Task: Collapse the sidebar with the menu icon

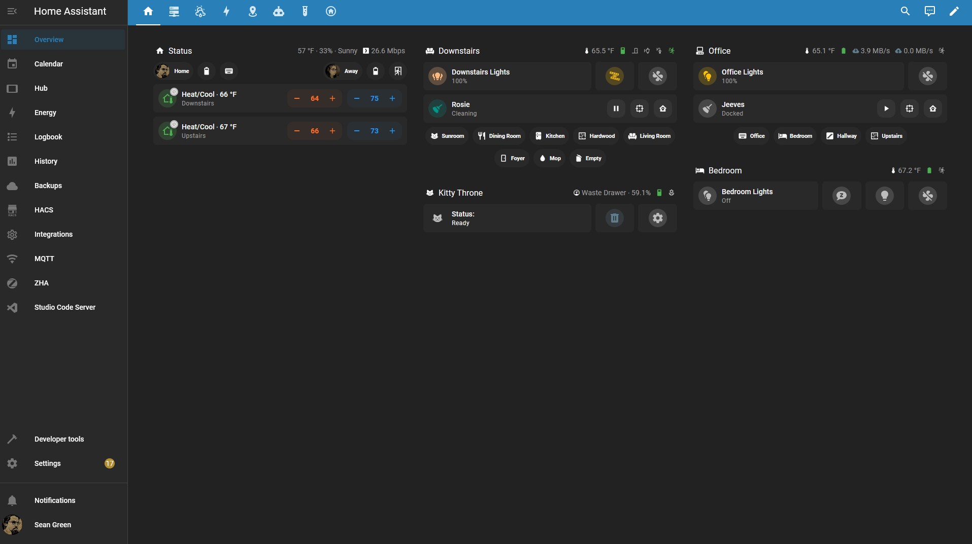Action: [12, 11]
